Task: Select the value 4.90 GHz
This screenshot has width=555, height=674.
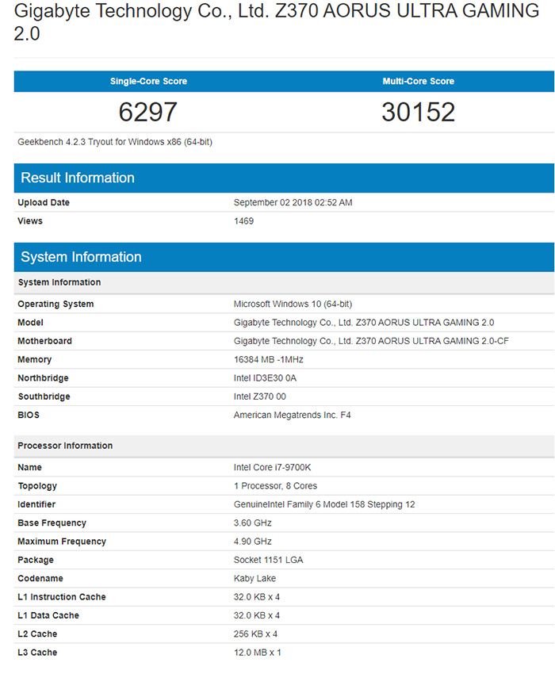Action: point(252,541)
